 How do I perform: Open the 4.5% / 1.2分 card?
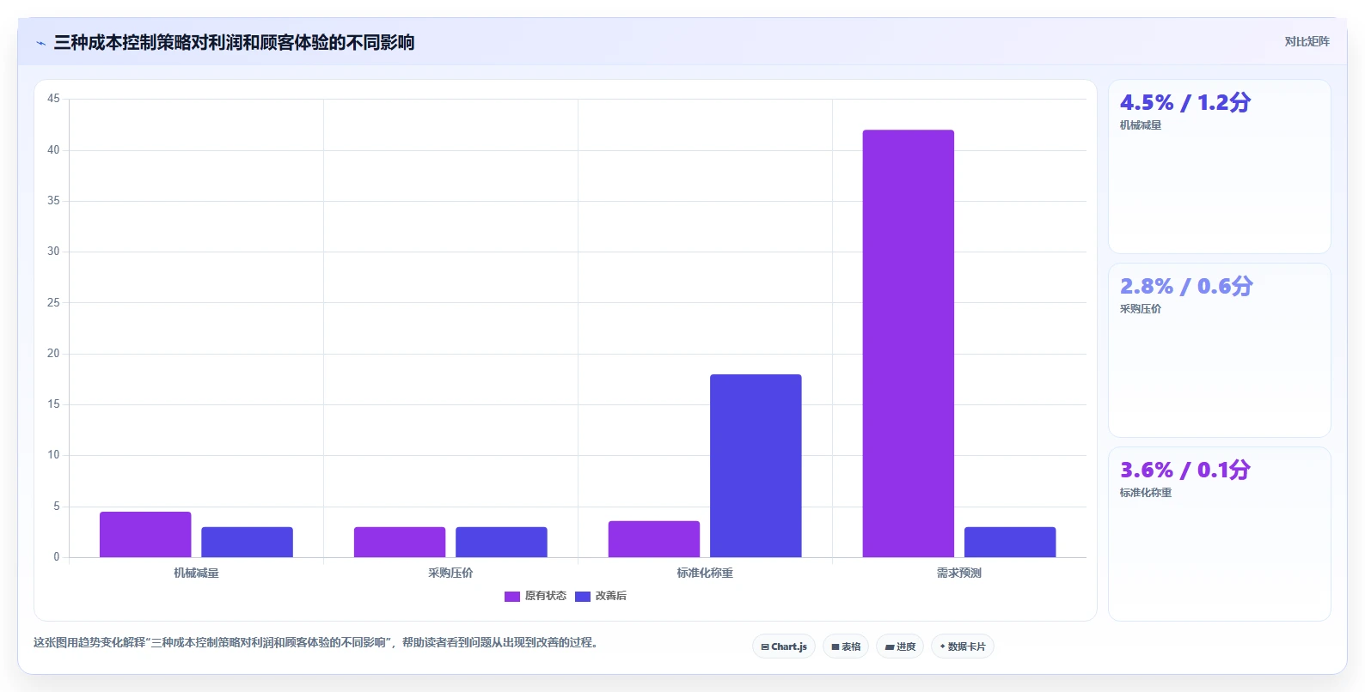coord(1219,167)
